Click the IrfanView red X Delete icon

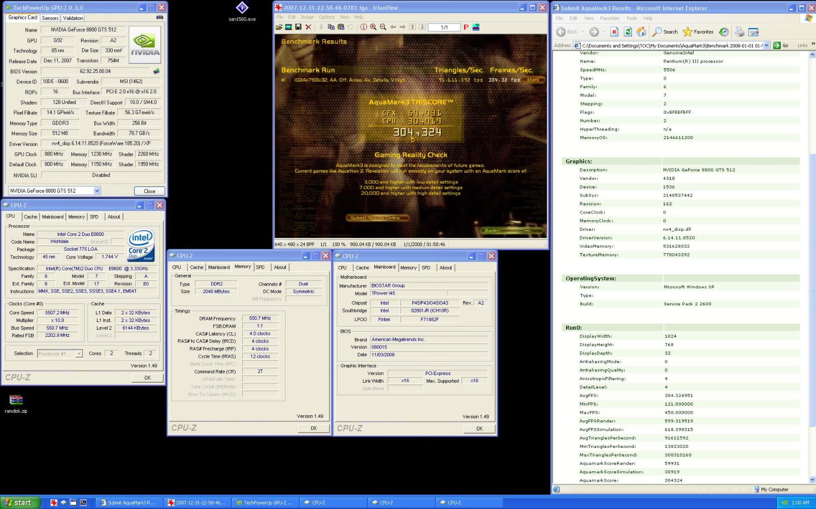(x=308, y=27)
